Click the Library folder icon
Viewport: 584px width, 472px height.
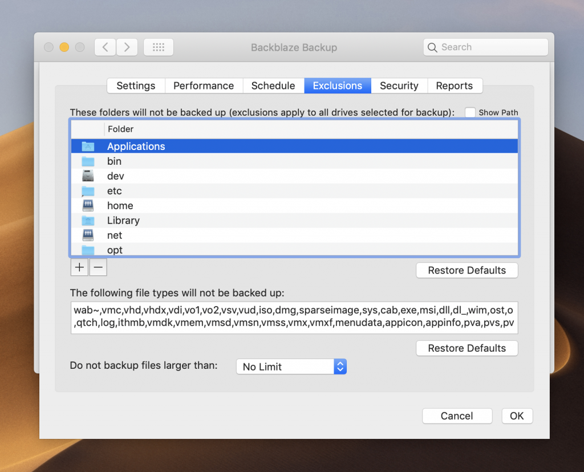(x=88, y=221)
